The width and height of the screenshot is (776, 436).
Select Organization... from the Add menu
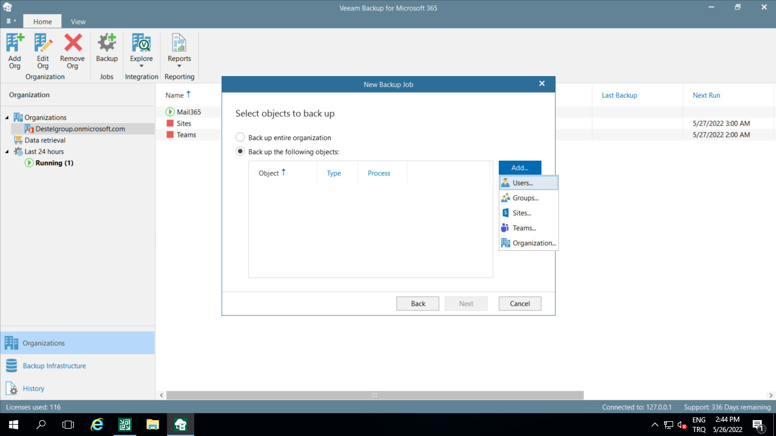[528, 243]
